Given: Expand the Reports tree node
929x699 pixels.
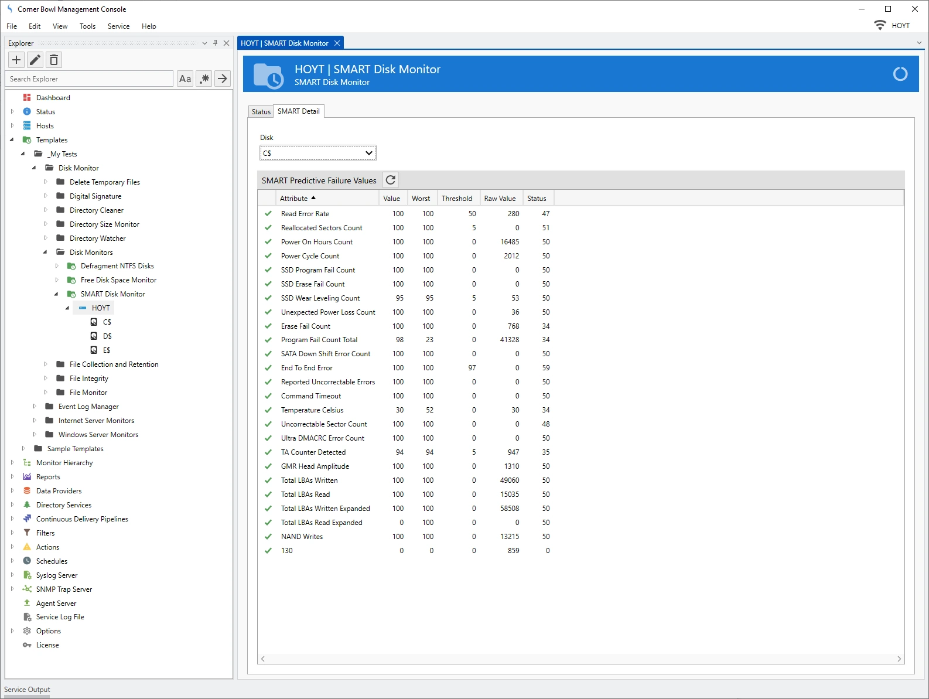Looking at the screenshot, I should [12, 477].
